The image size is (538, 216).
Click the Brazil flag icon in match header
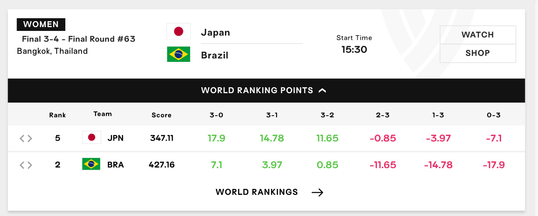[179, 54]
